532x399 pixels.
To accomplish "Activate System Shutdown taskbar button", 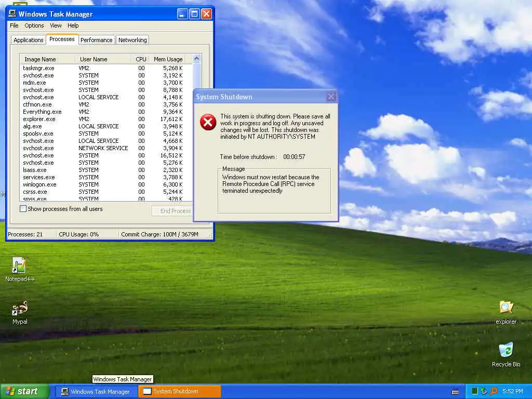I will (x=179, y=392).
